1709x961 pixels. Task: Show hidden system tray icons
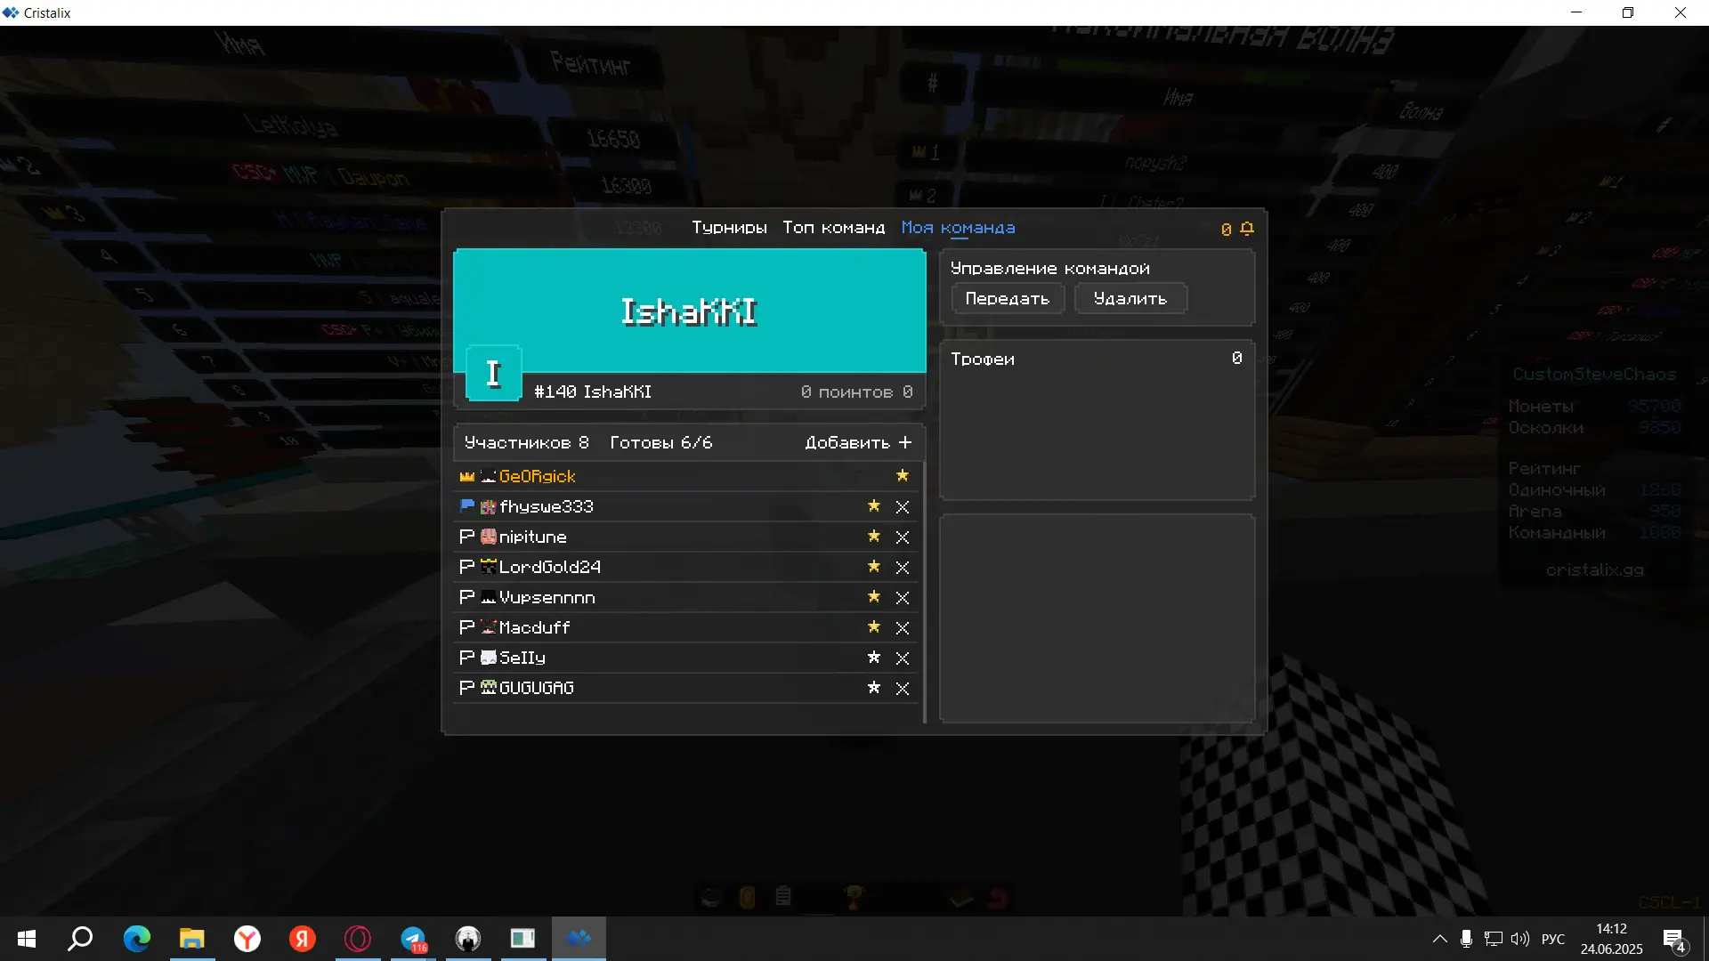coord(1439,939)
